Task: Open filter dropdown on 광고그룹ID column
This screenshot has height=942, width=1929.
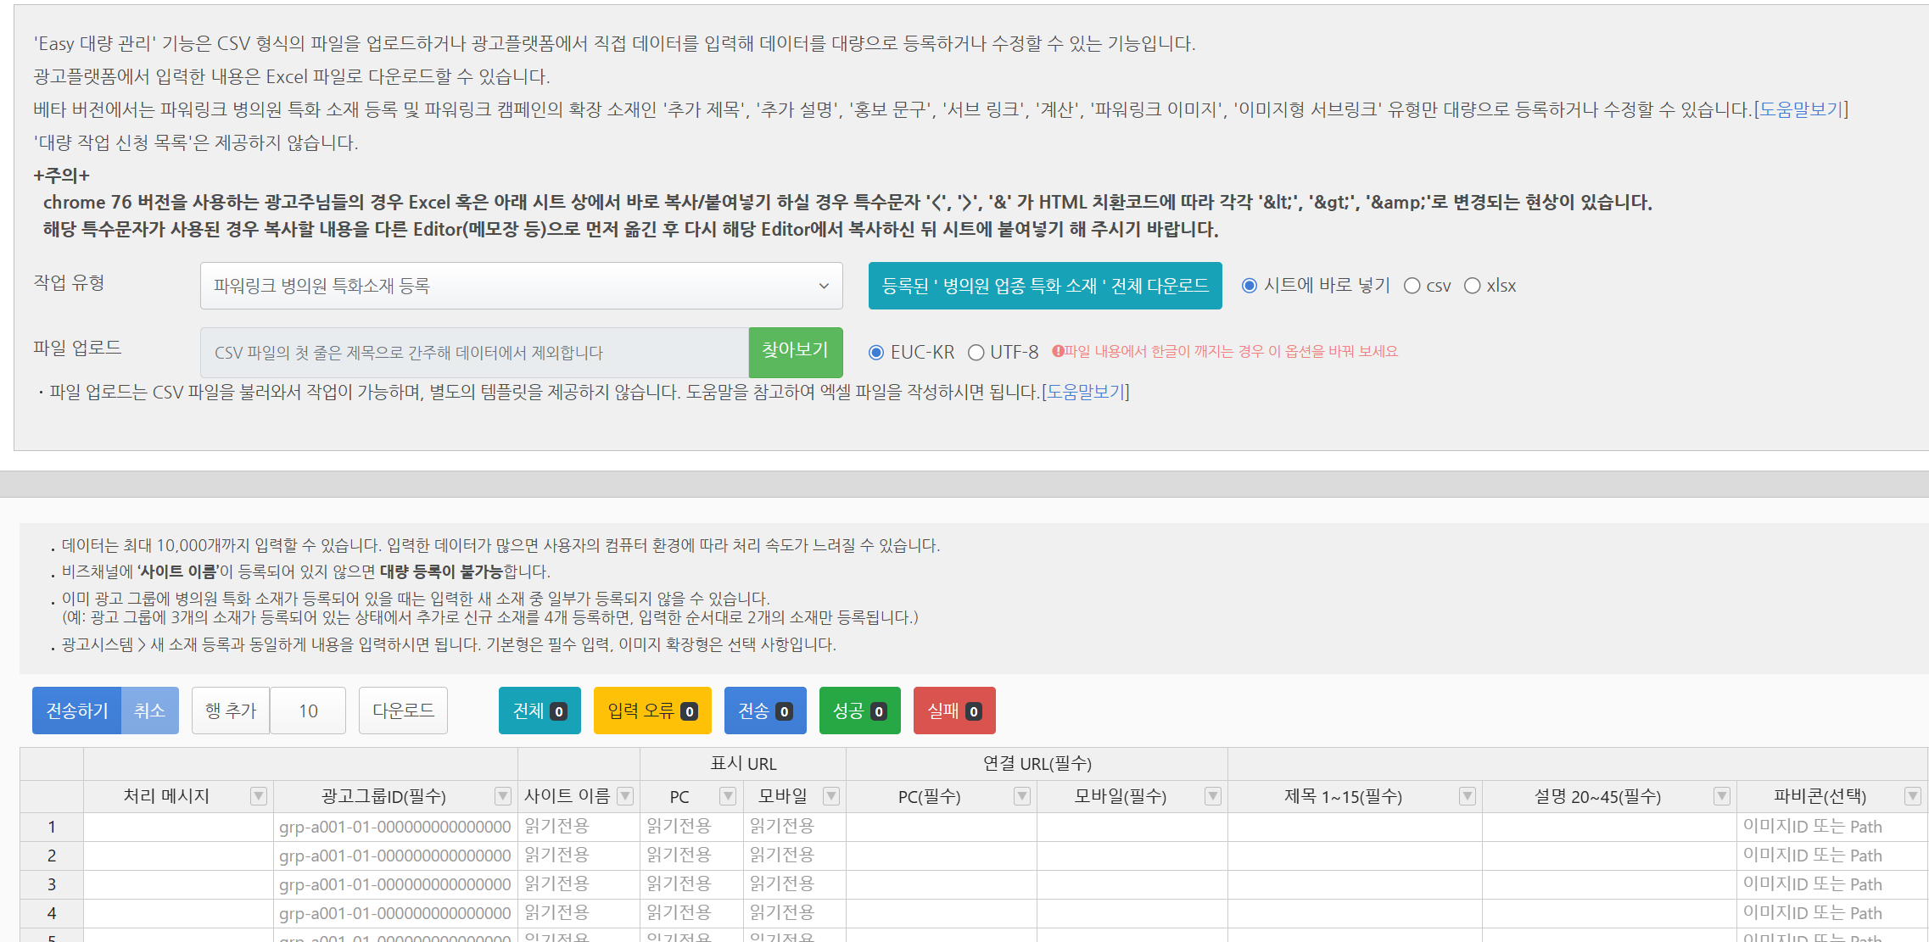Action: pyautogui.click(x=503, y=796)
